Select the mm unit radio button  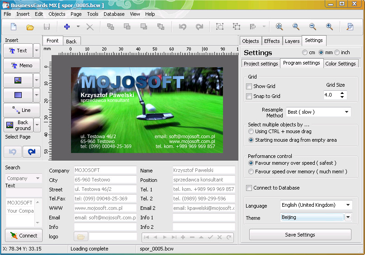click(321, 52)
